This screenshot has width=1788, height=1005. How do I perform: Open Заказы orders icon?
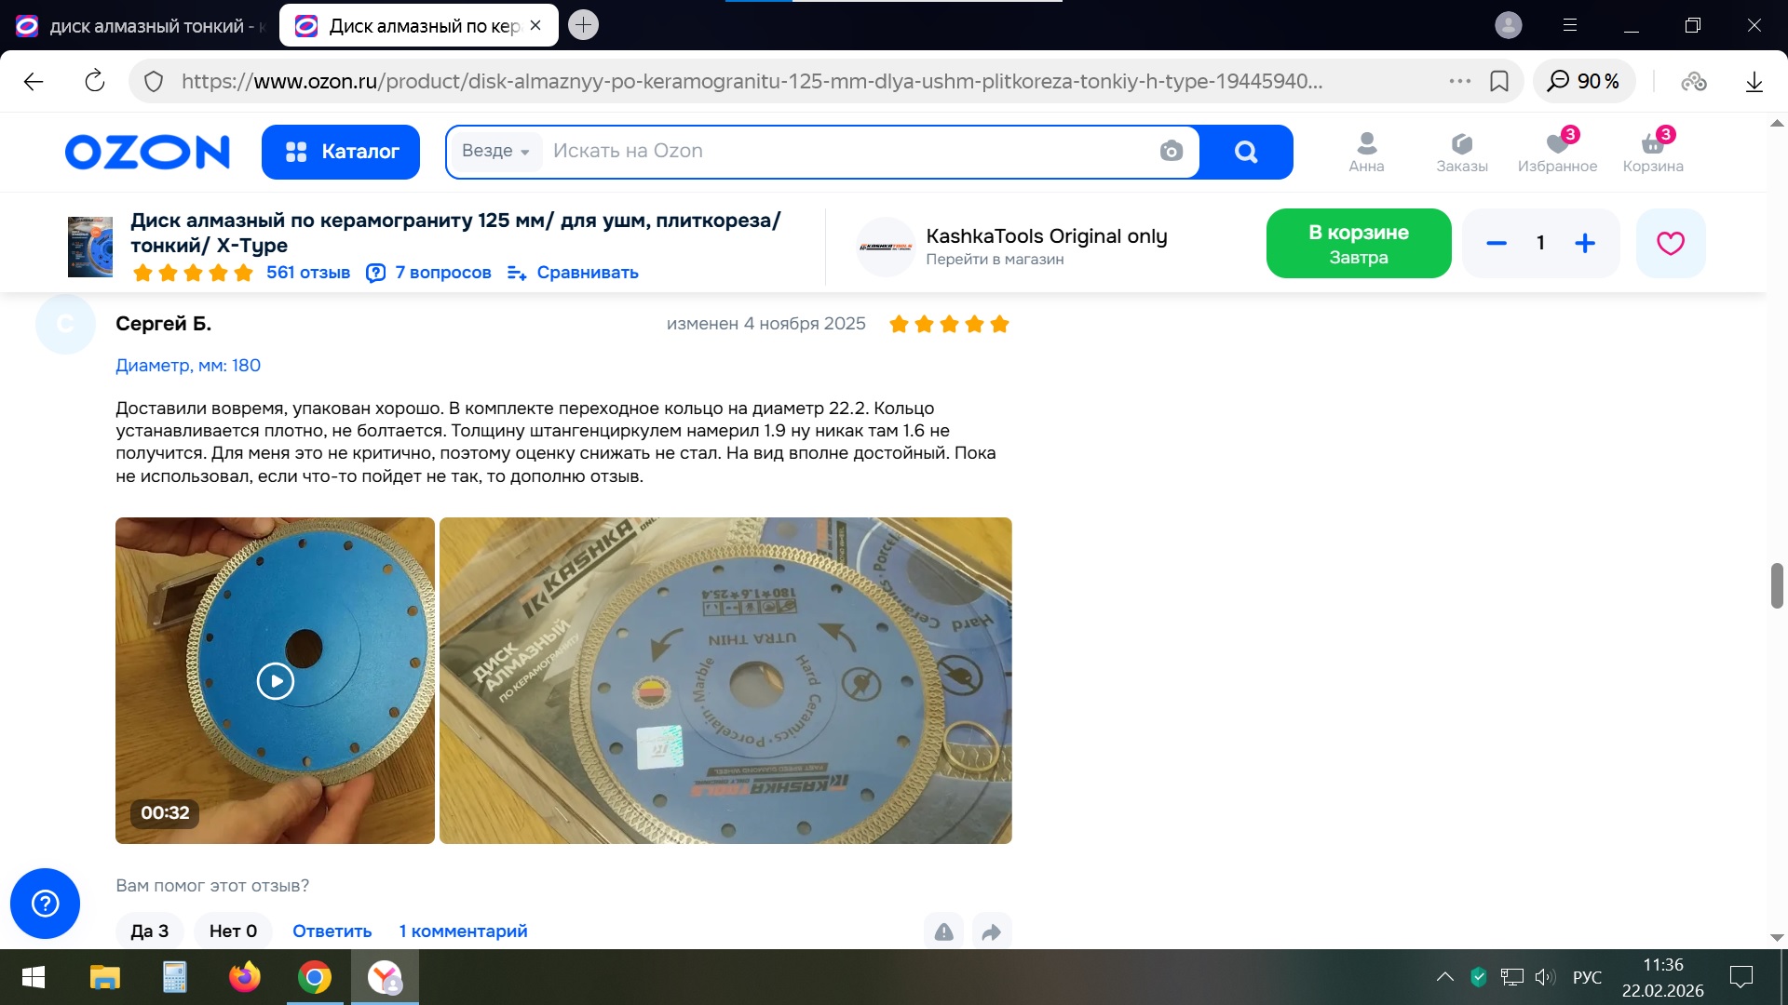tap(1462, 152)
